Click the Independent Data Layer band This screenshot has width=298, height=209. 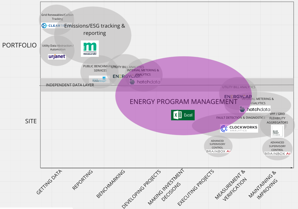pyautogui.click(x=70, y=85)
